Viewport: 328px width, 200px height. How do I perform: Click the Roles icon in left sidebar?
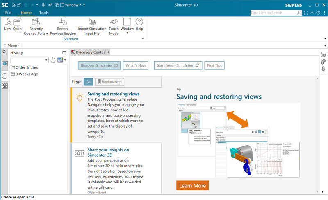(5, 86)
